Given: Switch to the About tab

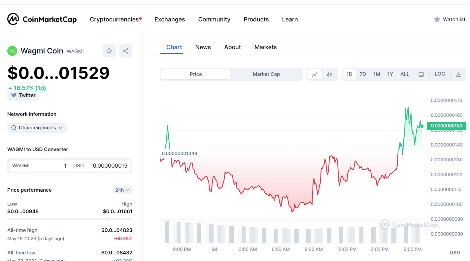Looking at the screenshot, I should pyautogui.click(x=232, y=47).
